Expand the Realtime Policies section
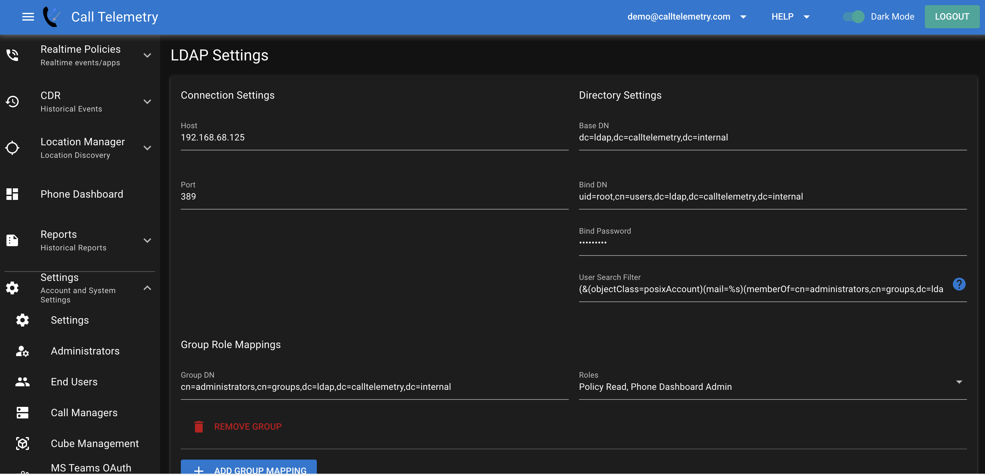Image resolution: width=985 pixels, height=475 pixels. 147,55
